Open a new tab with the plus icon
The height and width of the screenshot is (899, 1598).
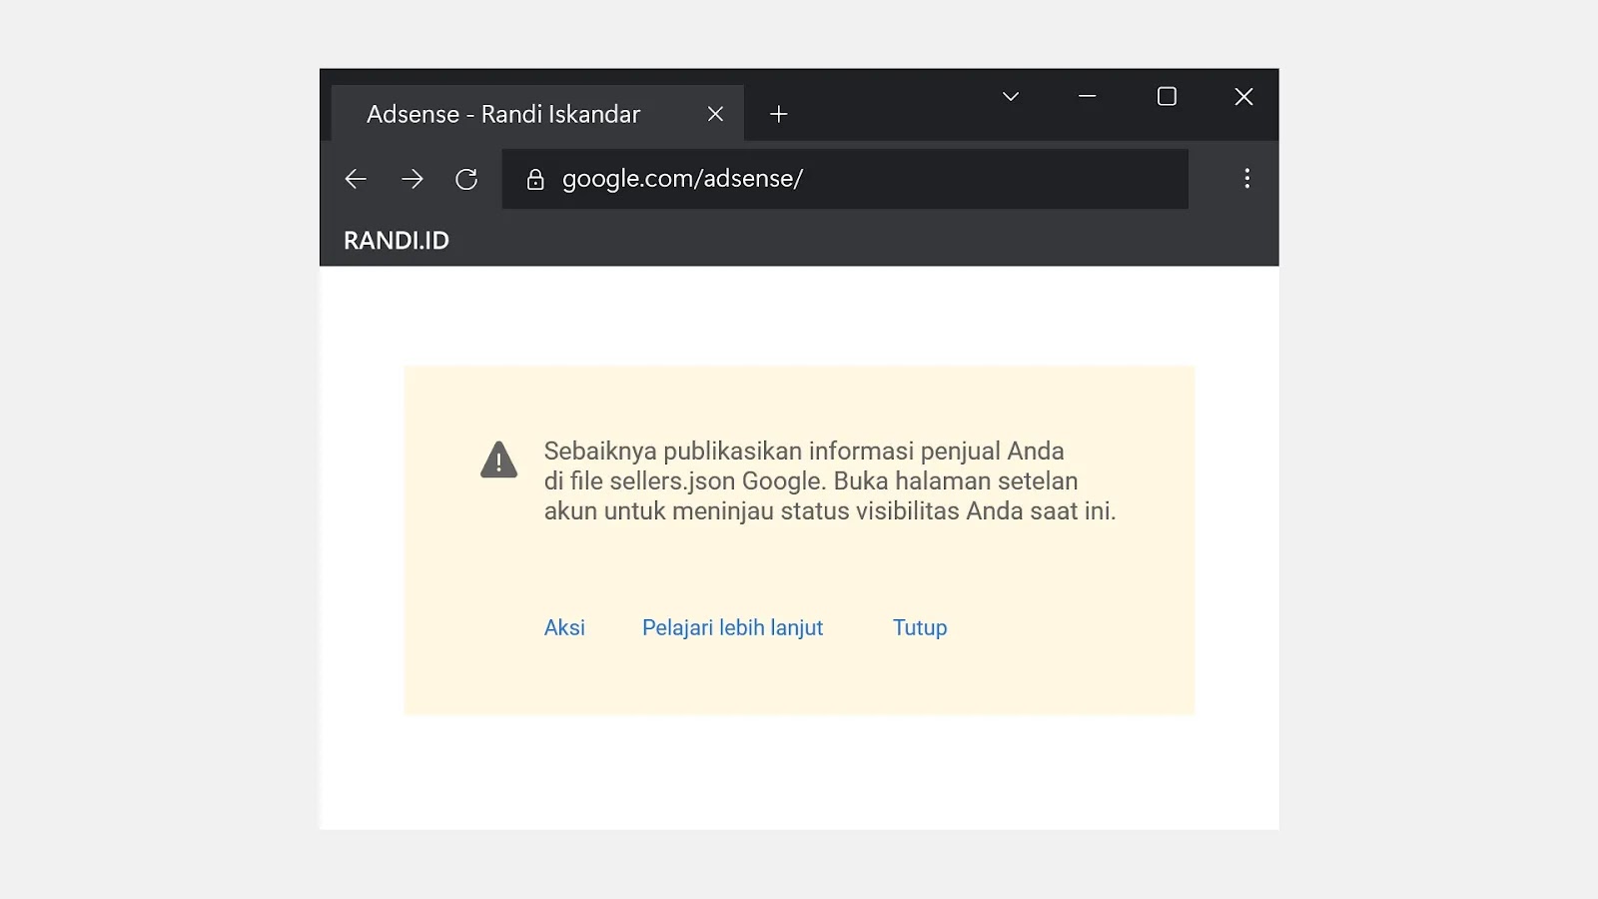point(779,114)
